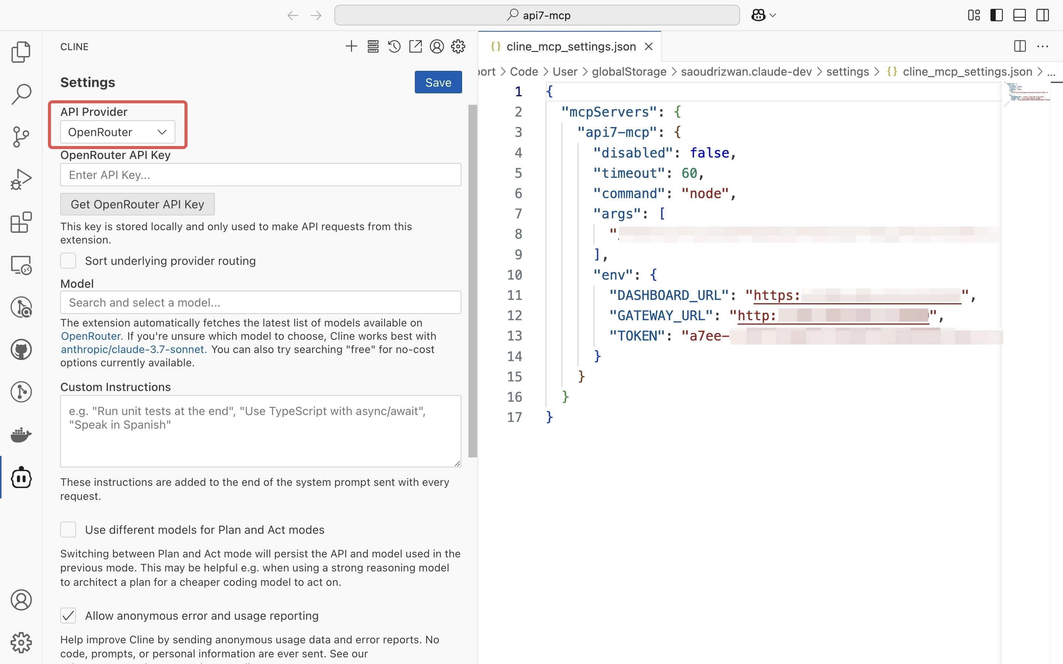Image resolution: width=1063 pixels, height=664 pixels.
Task: Go forward with the right arrow
Action: 316,15
